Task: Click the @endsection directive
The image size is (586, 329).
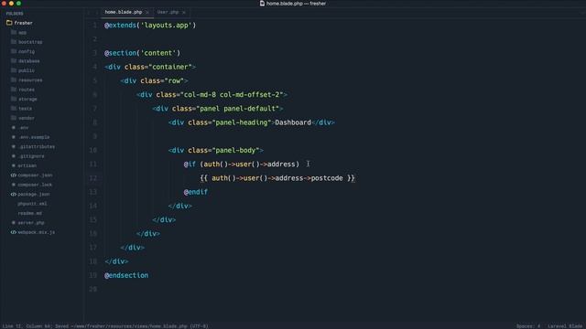Action: tap(126, 275)
